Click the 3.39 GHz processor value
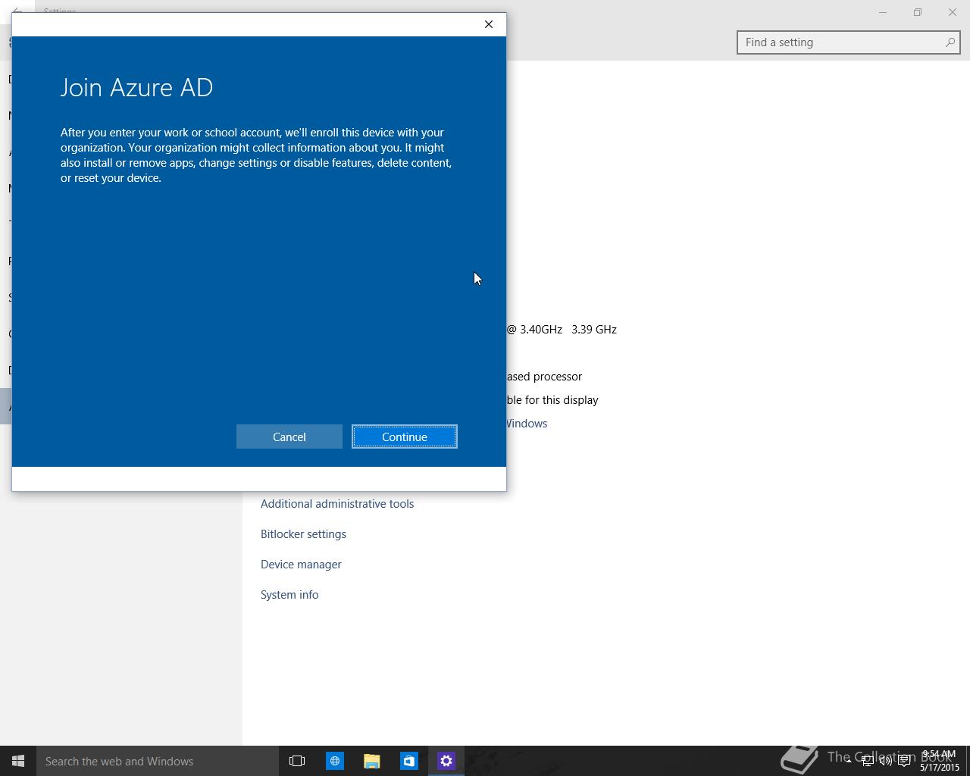The image size is (970, 776). [x=594, y=330]
